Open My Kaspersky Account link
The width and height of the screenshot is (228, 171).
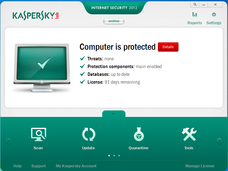[x=76, y=166]
